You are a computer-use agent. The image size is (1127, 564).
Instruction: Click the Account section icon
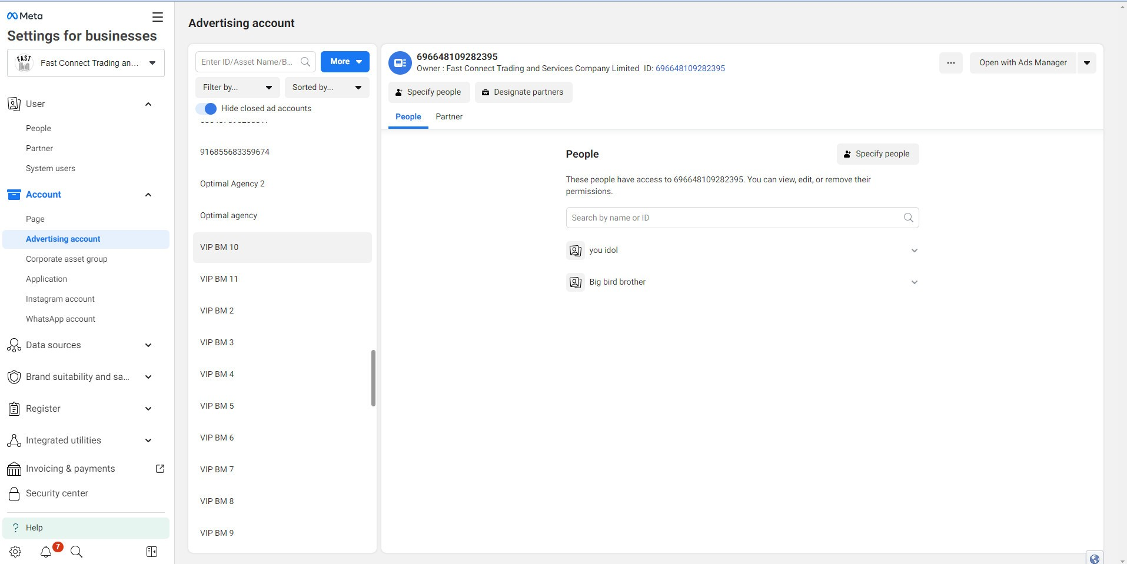[x=14, y=195]
